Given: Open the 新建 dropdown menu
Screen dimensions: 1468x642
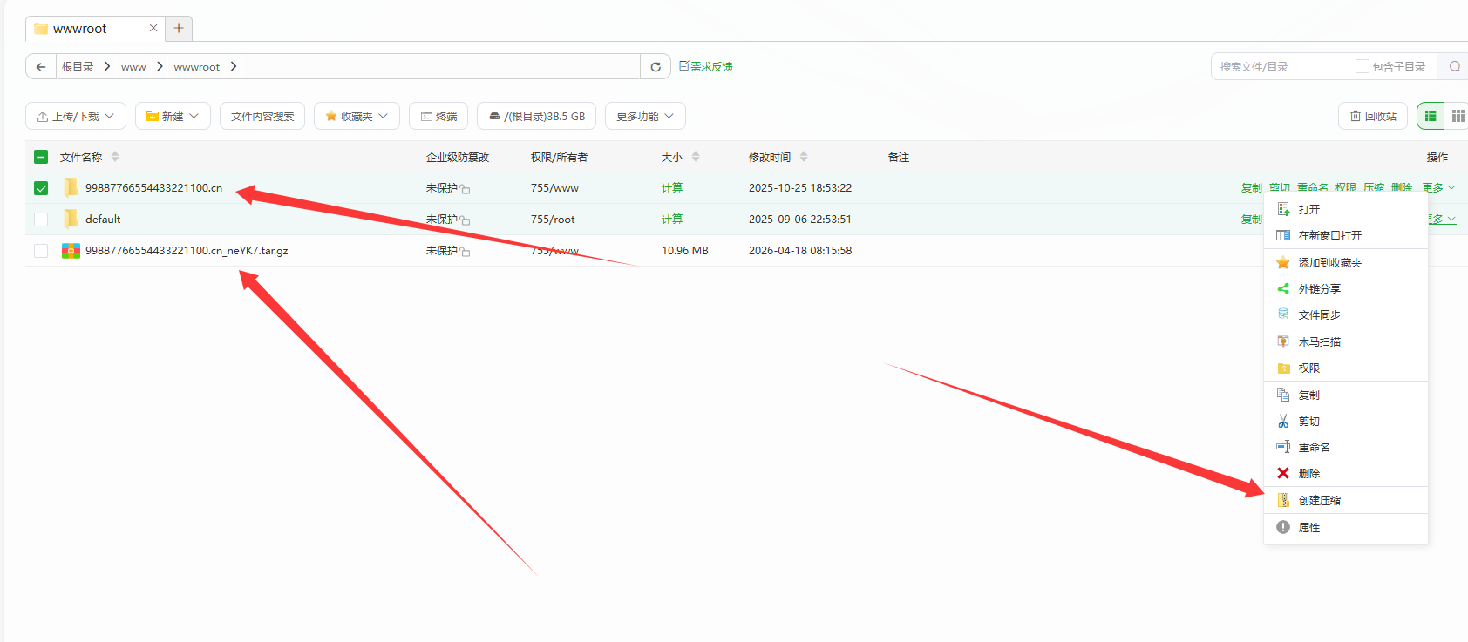Looking at the screenshot, I should pos(173,116).
